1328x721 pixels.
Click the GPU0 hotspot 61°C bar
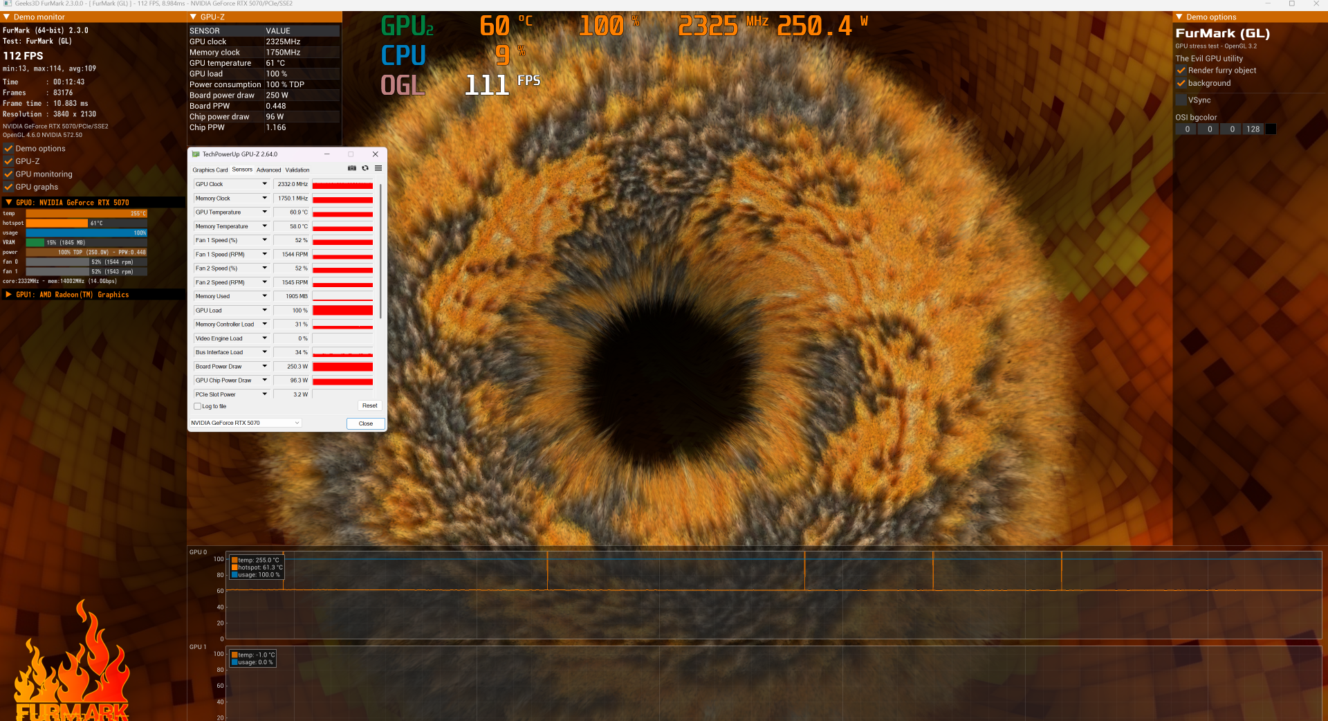click(x=86, y=223)
